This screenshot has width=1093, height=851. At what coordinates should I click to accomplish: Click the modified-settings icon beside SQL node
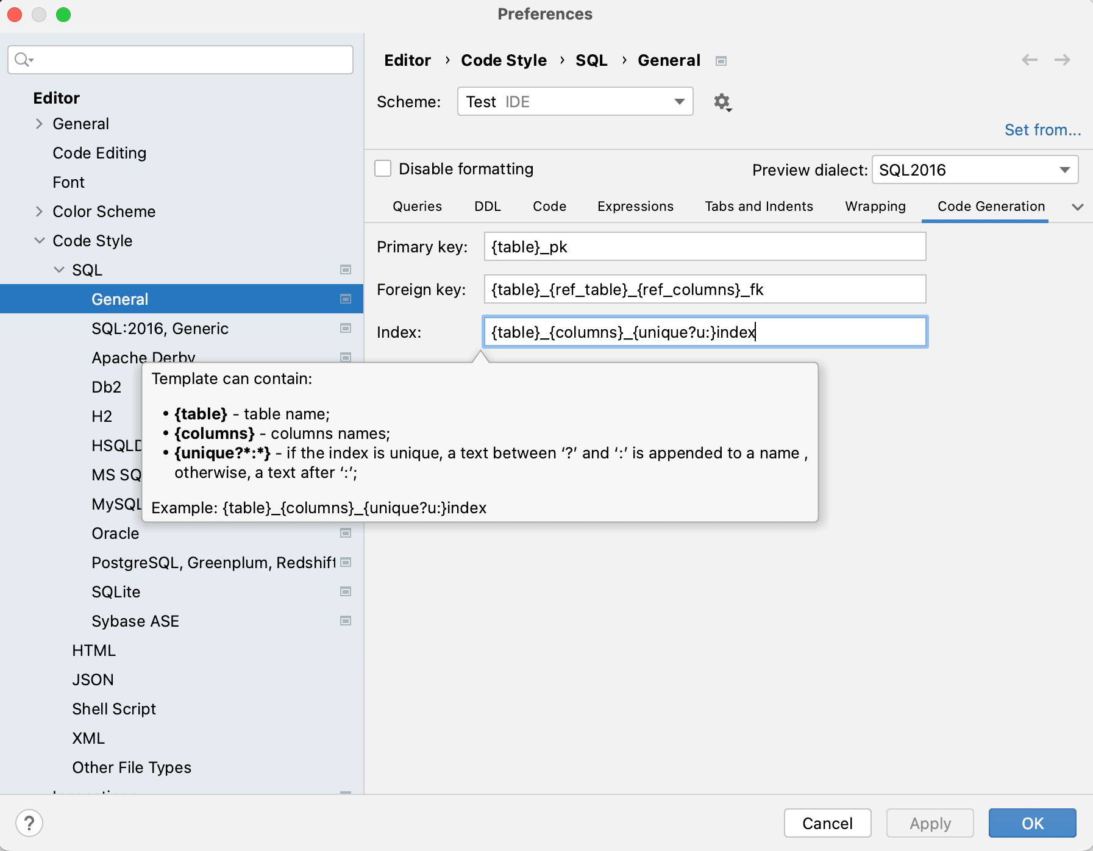345,269
